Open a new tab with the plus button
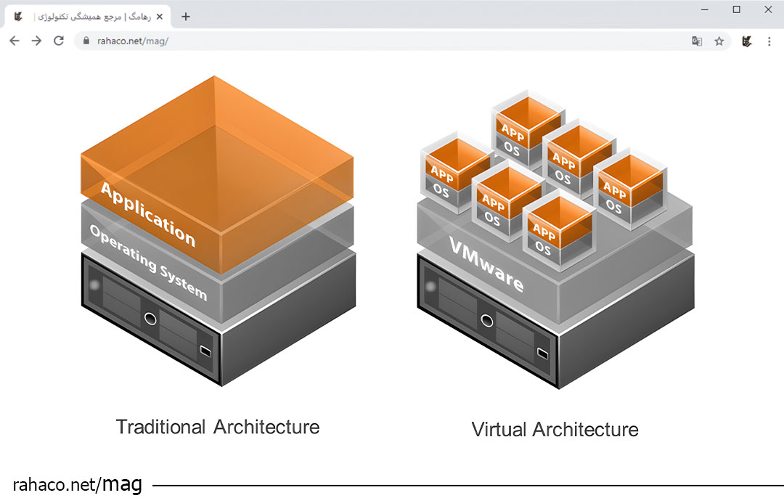Viewport: 784px width, 498px height. 185,15
